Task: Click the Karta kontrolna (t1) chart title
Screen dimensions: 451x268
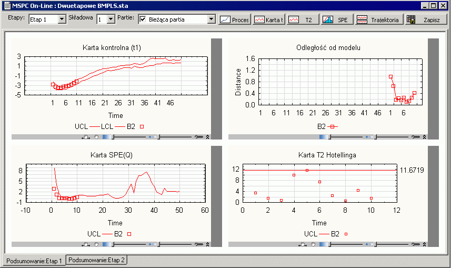Action: (x=112, y=47)
